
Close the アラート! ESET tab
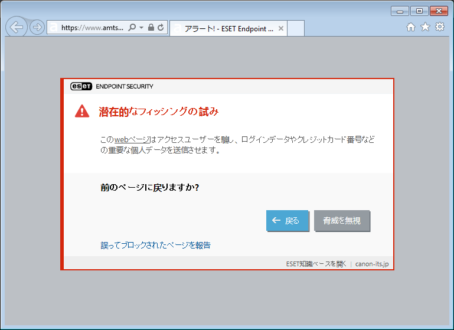(280, 28)
